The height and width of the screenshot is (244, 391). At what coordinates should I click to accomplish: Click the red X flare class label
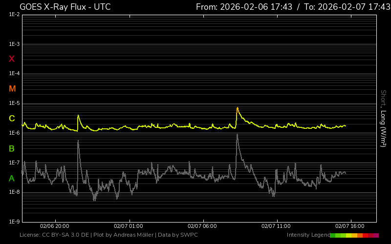(x=12, y=59)
